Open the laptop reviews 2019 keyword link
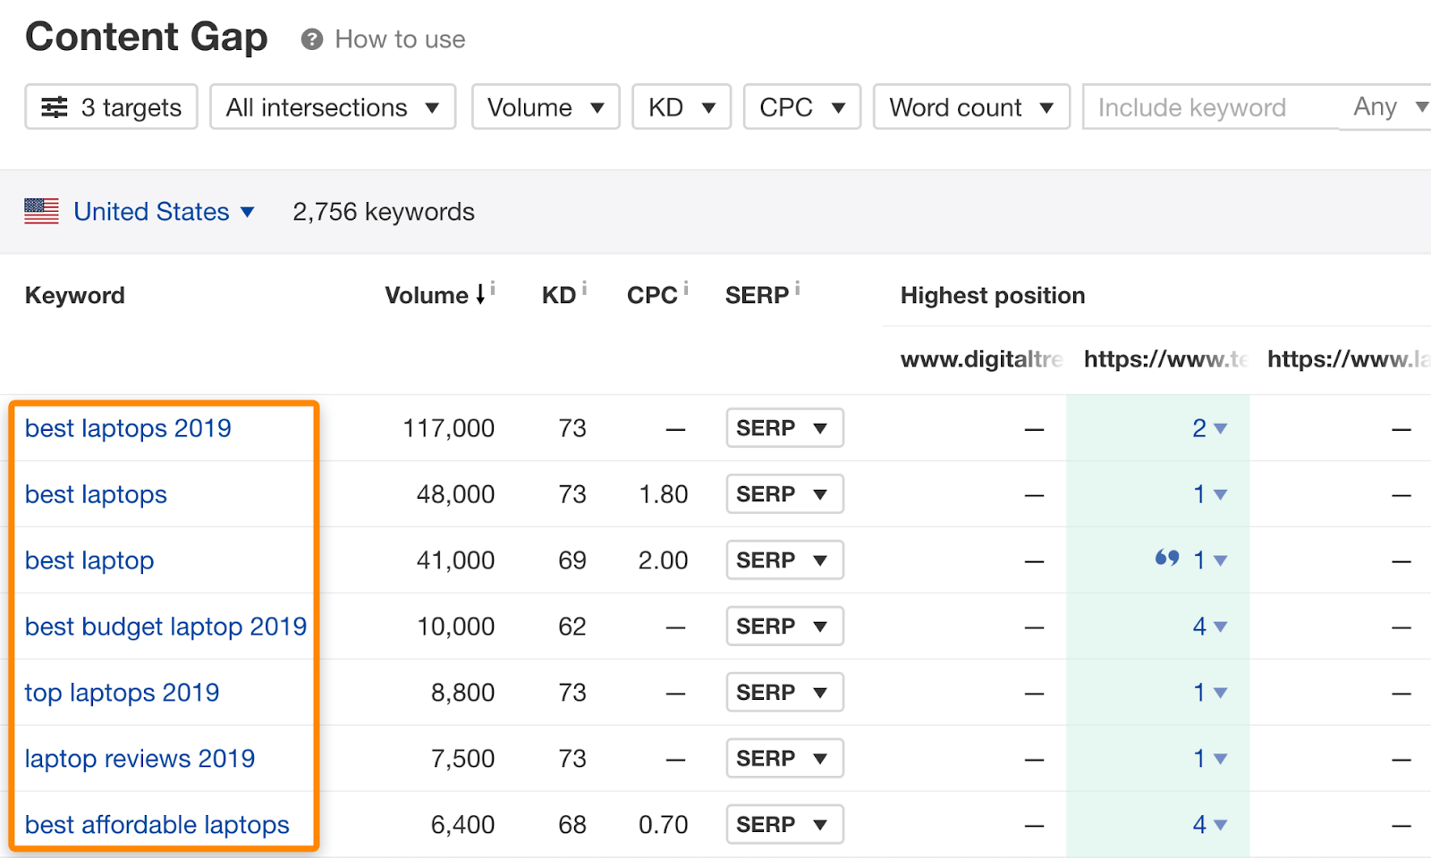1431x858 pixels. pyautogui.click(x=140, y=759)
